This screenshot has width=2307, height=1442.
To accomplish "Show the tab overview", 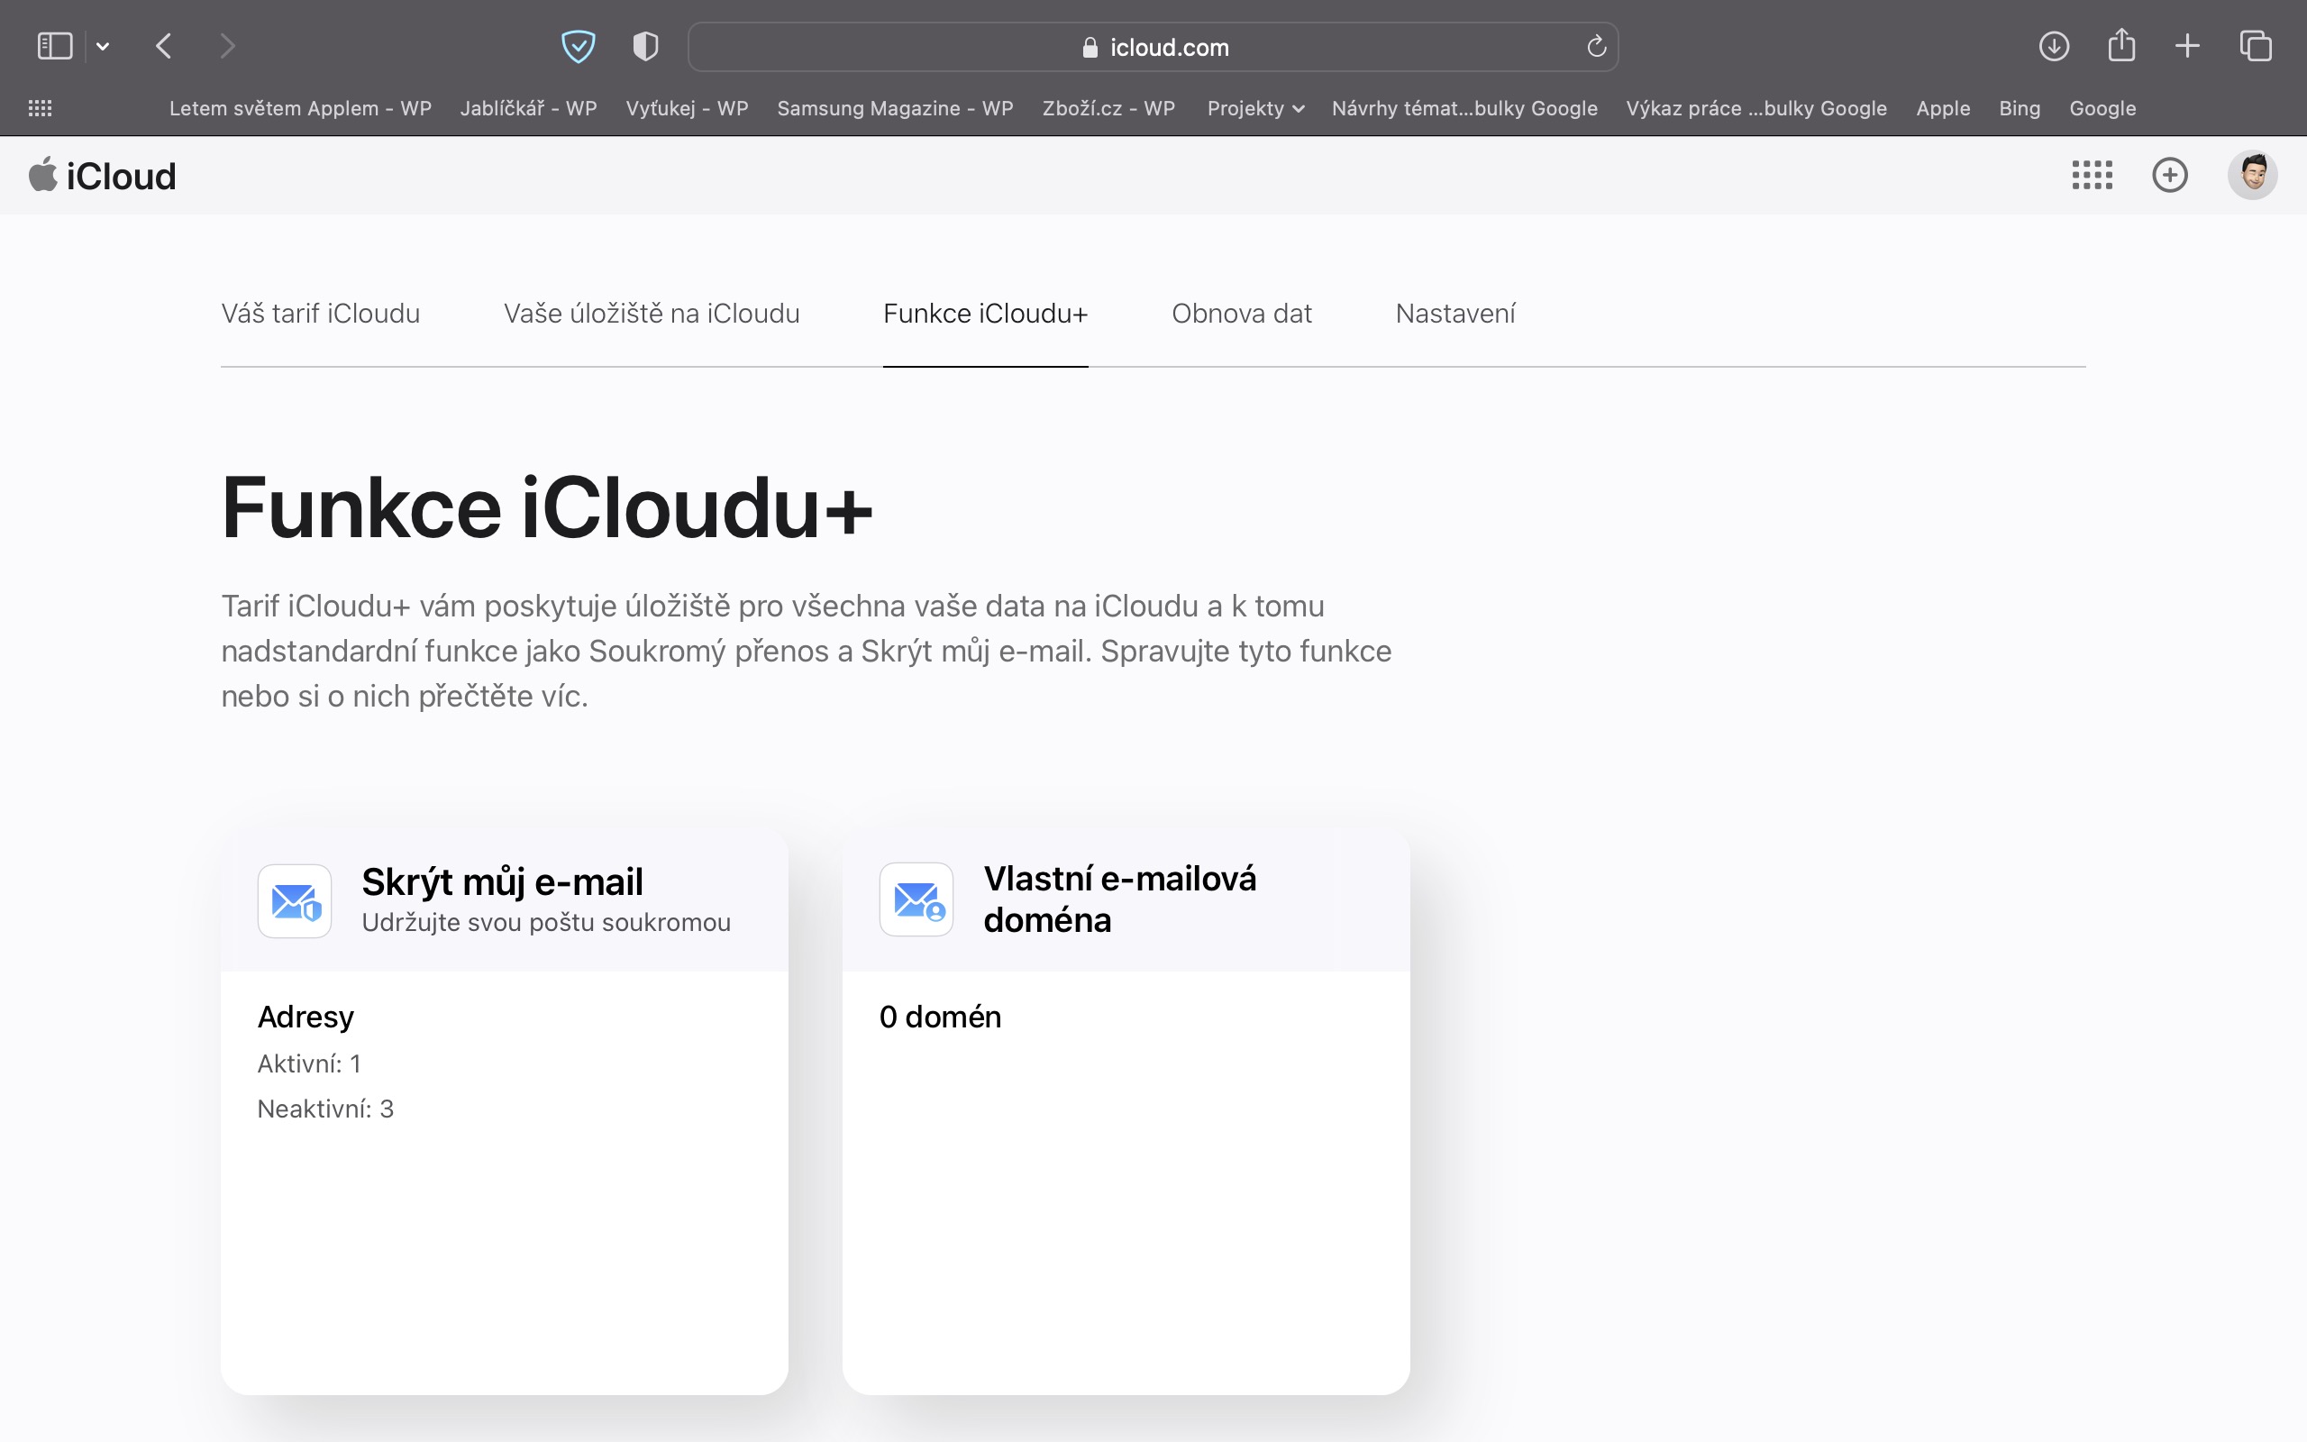I will pos(2256,46).
